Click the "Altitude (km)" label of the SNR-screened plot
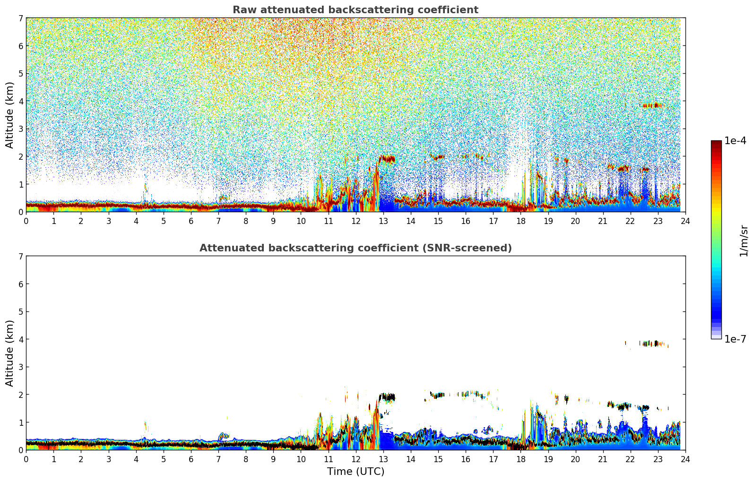The image size is (754, 482). [10, 353]
